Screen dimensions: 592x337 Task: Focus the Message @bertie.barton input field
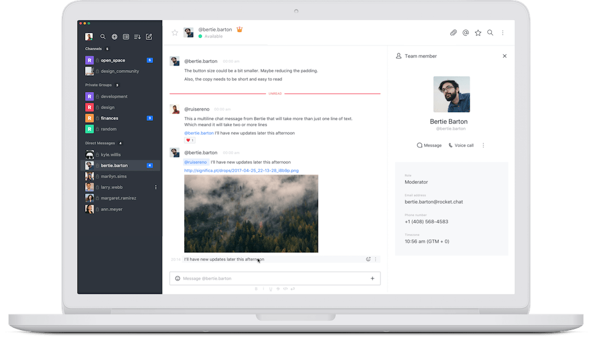(275, 279)
